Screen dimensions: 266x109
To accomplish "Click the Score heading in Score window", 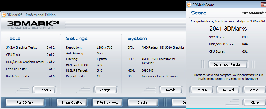I will [199, 13].
